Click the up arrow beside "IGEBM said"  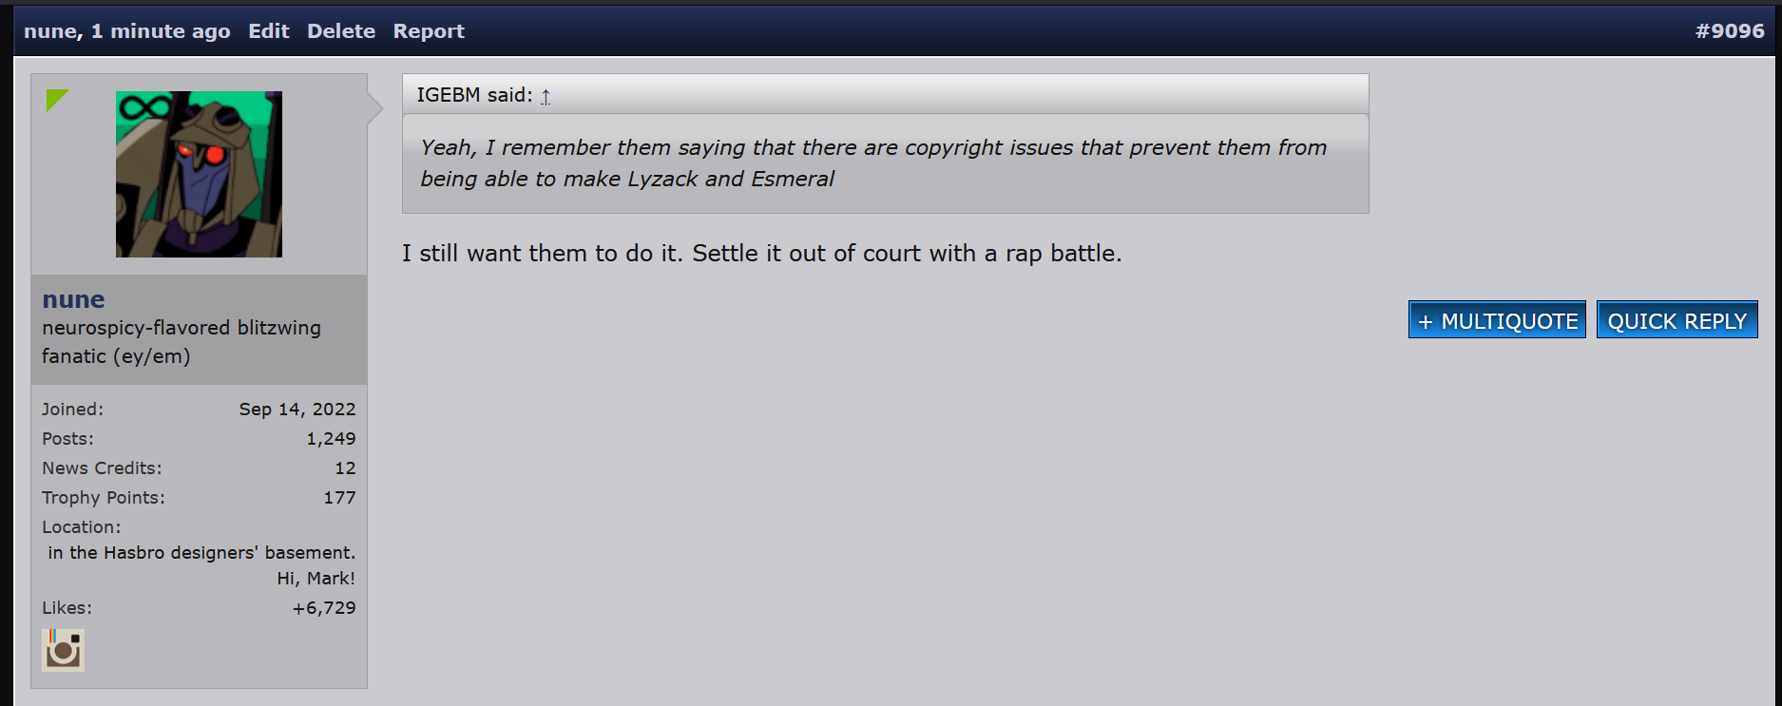pos(546,96)
